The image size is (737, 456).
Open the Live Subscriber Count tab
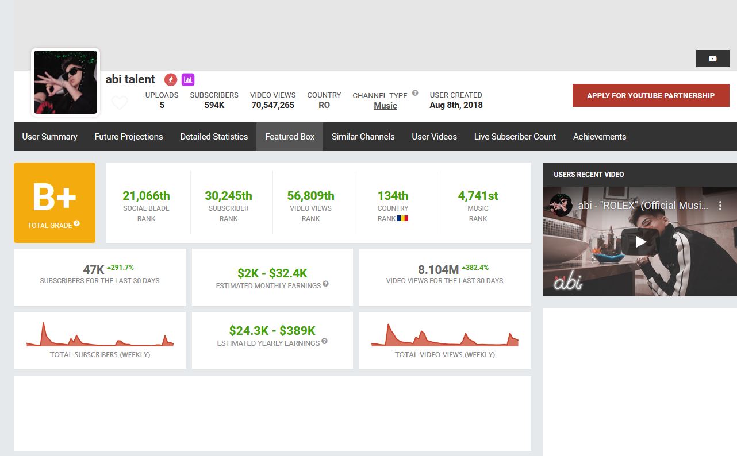click(515, 137)
